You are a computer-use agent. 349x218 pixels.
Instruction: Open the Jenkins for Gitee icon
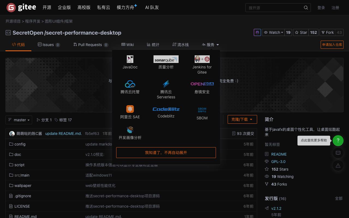tap(202, 59)
